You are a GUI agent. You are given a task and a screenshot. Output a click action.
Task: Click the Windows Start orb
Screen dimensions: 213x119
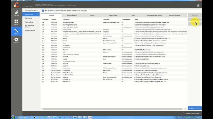[x=13, y=117]
